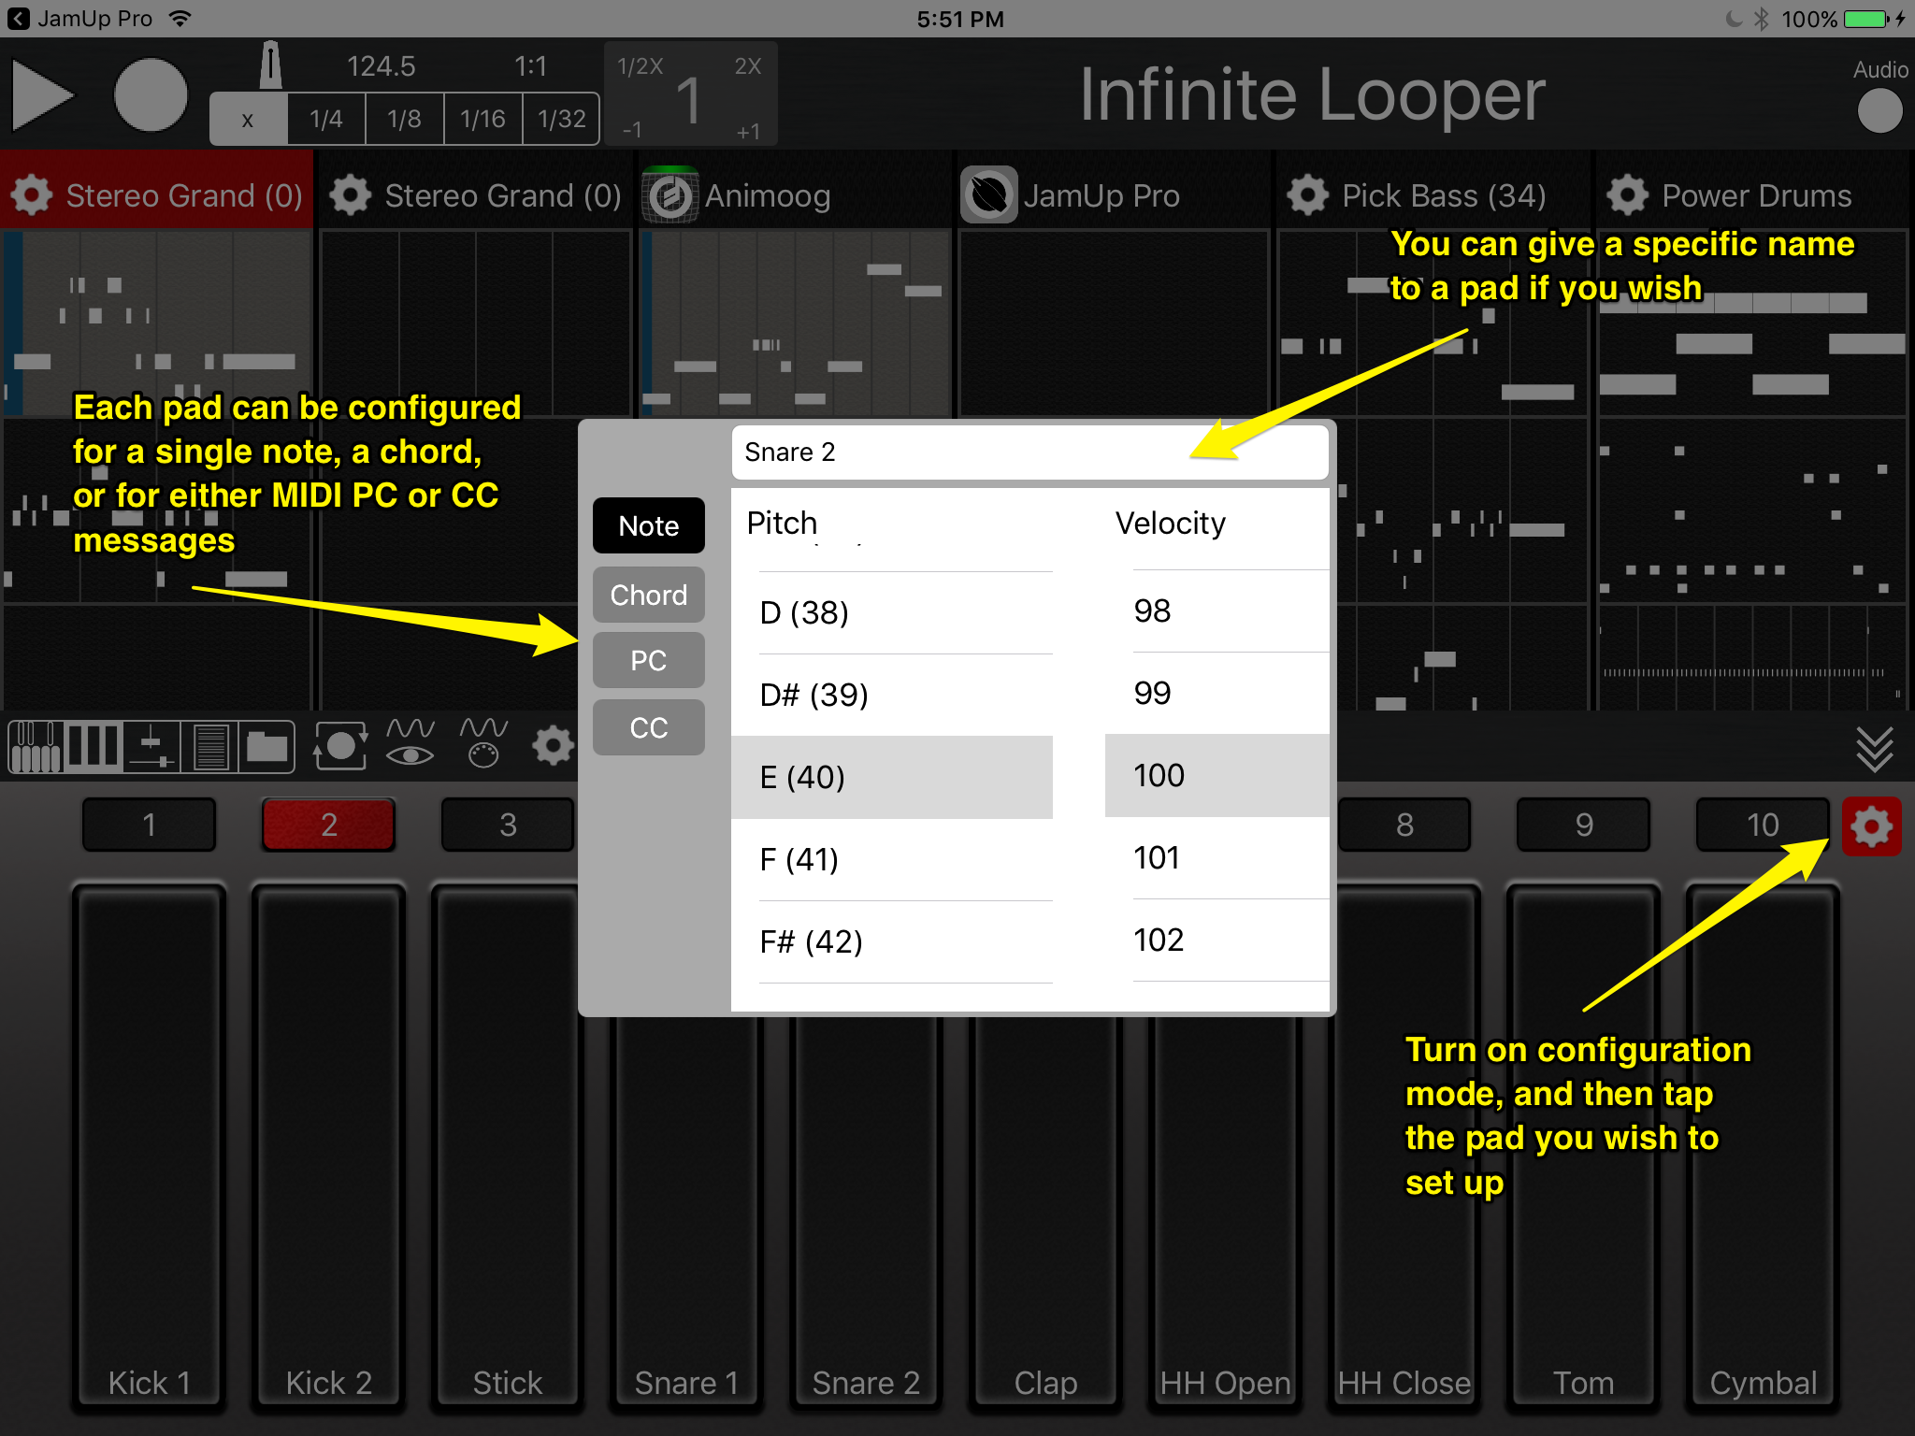Open the Animoog app icon

tap(670, 195)
